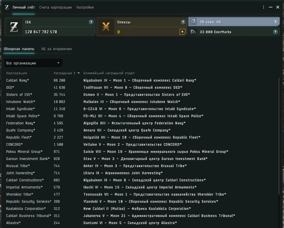Select Caldari Navy* corporation row
The height and width of the screenshot is (228, 284).
coord(141,80)
